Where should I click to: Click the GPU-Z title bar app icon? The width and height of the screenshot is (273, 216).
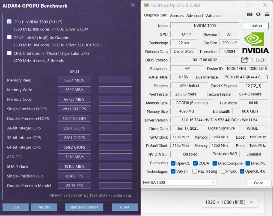[146, 5]
